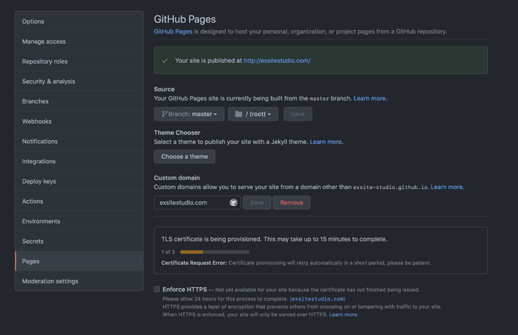Click the '1 of 3' progress text
Screen dimensions: 518x335
168,252
